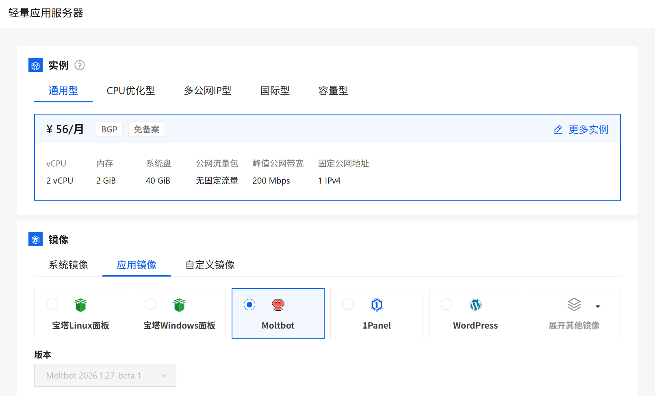
Task: Click the 镜像 stacked-layers icon
Action: click(x=35, y=239)
